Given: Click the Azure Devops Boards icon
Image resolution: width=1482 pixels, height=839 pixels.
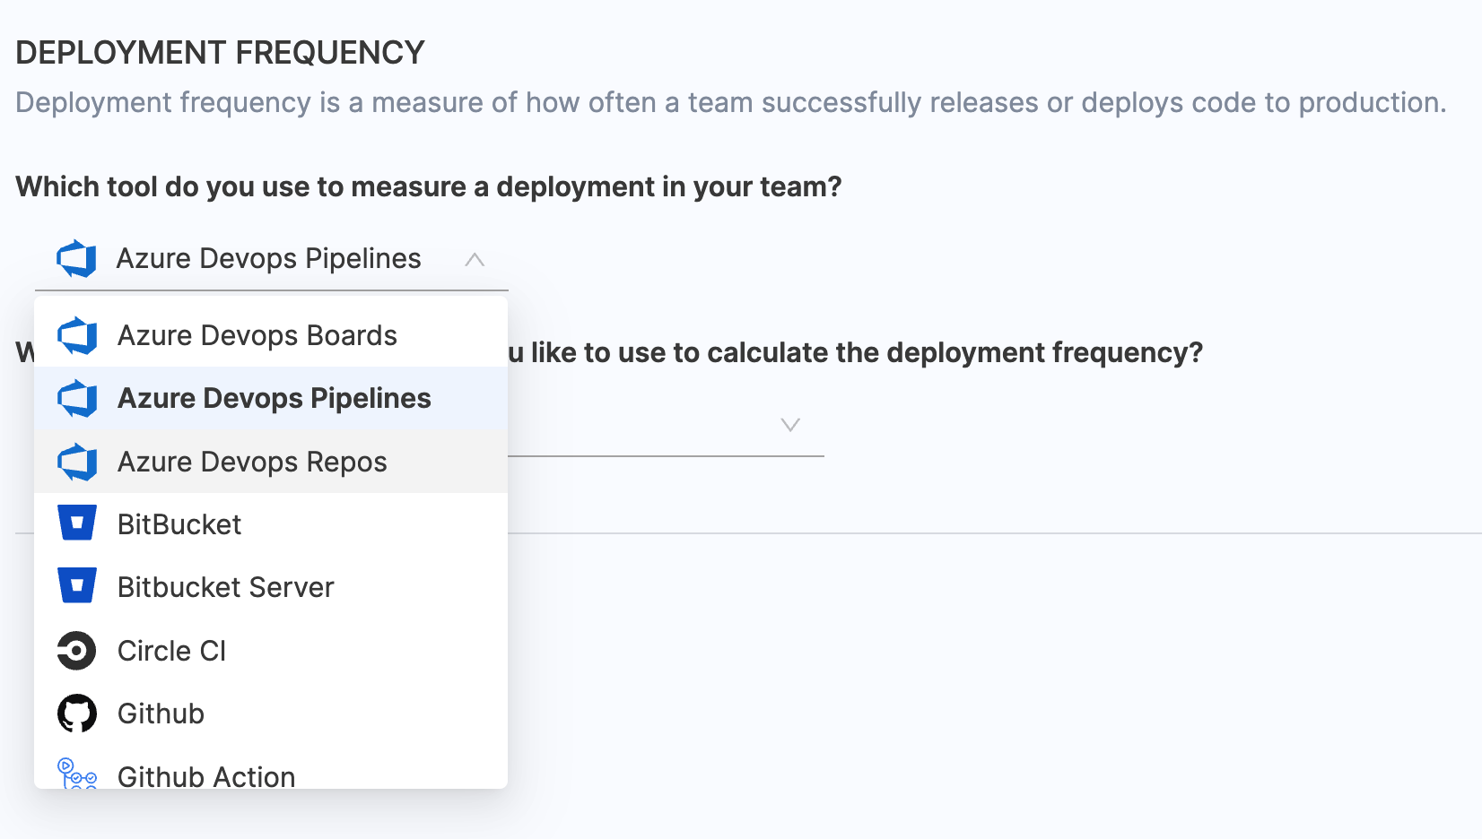Looking at the screenshot, I should [77, 336].
